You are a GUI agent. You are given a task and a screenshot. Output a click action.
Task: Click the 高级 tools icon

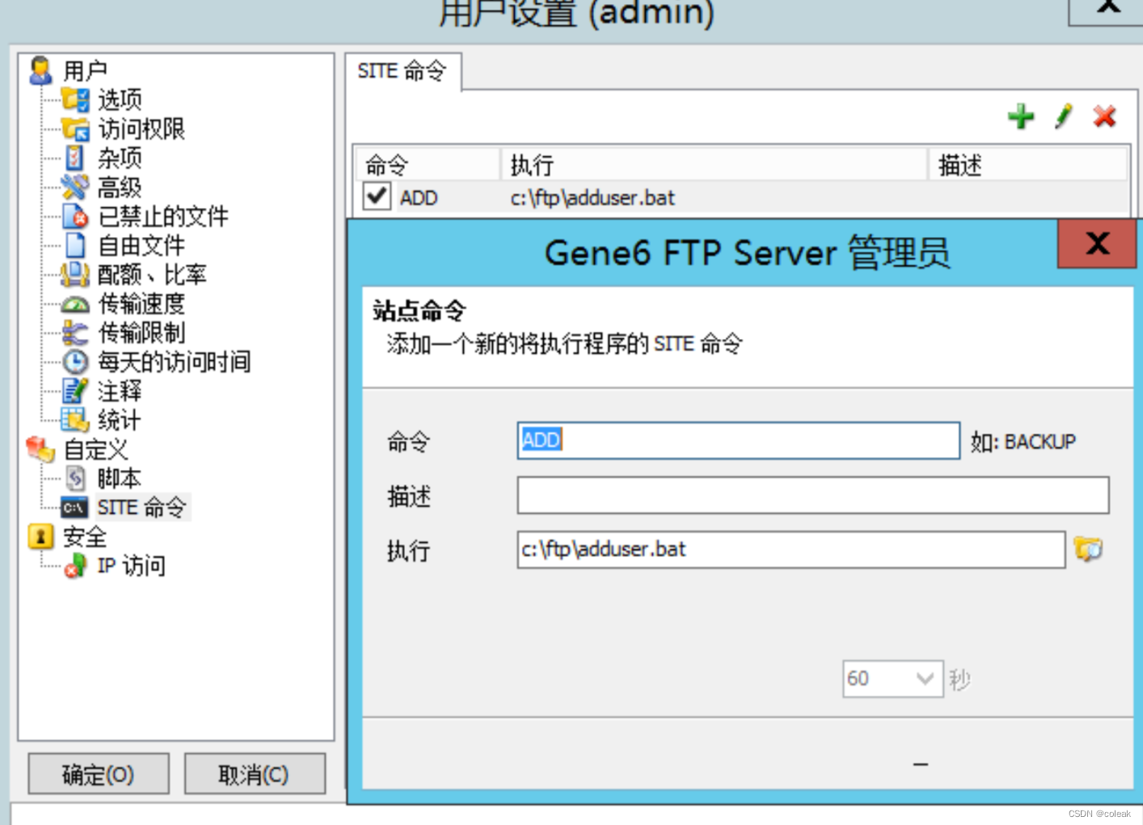(75, 187)
